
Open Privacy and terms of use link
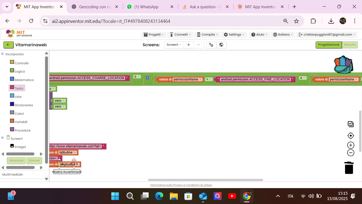tap(181, 185)
